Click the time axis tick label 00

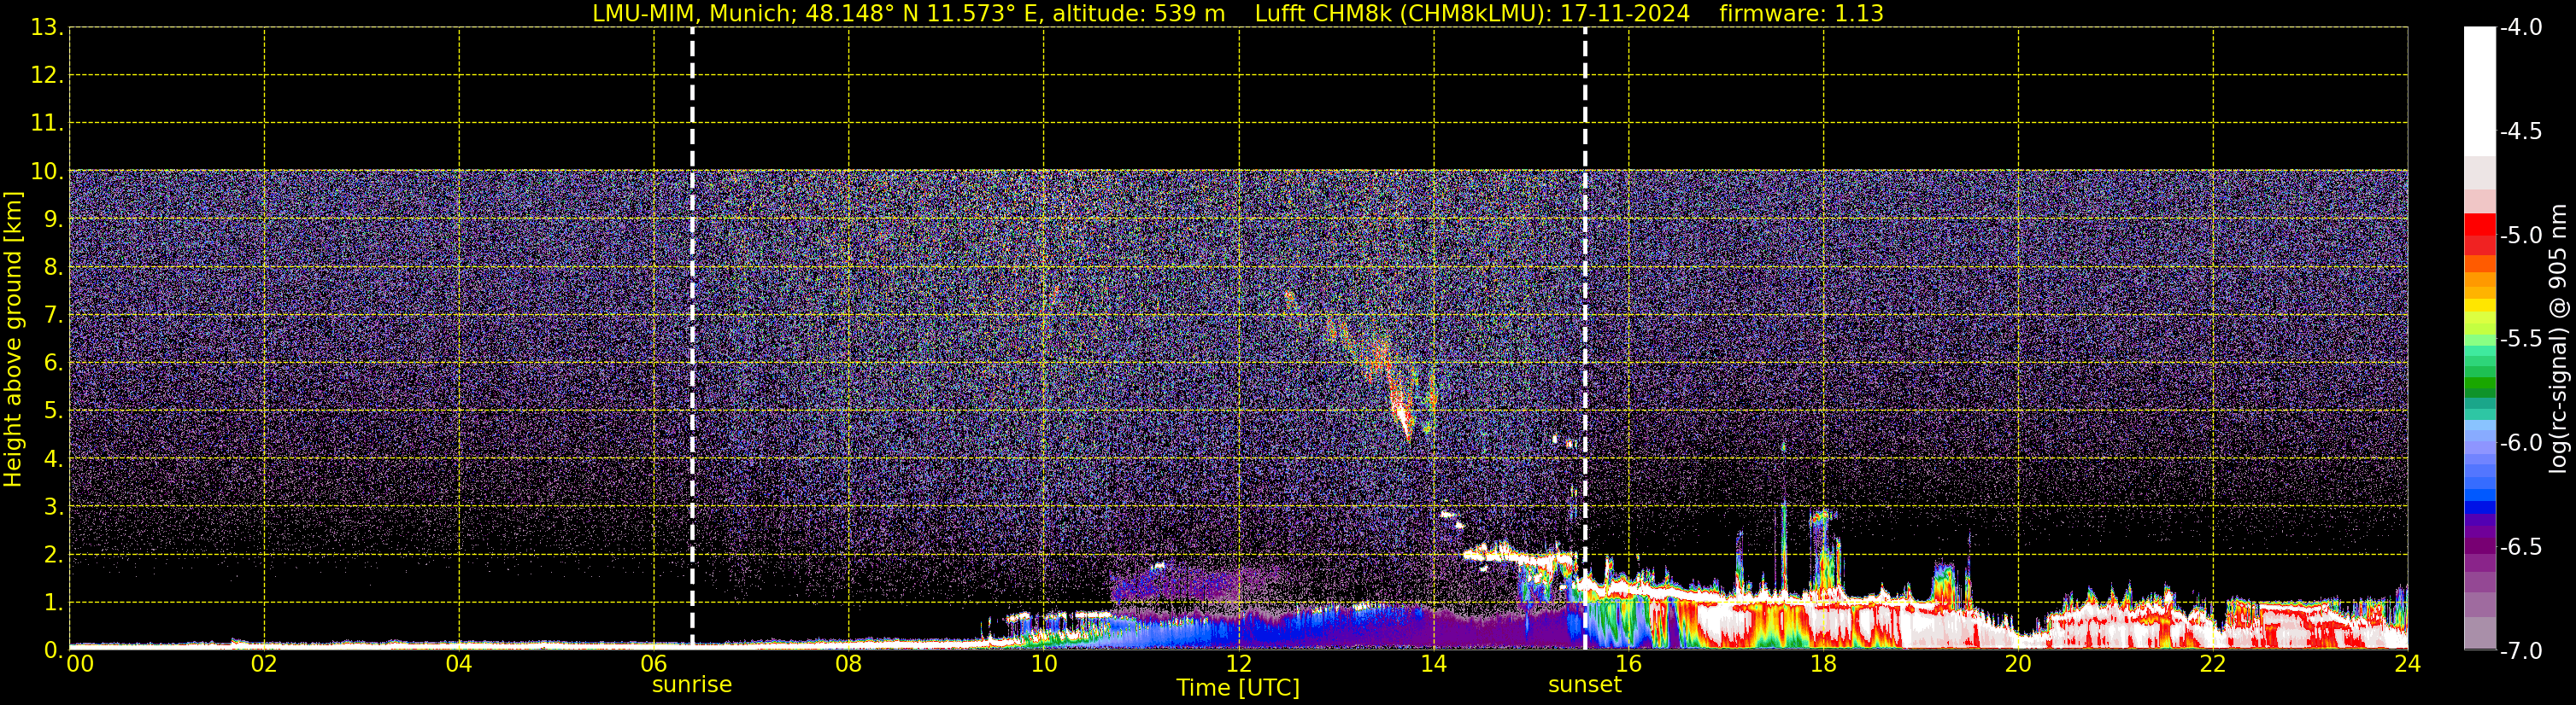click(80, 664)
